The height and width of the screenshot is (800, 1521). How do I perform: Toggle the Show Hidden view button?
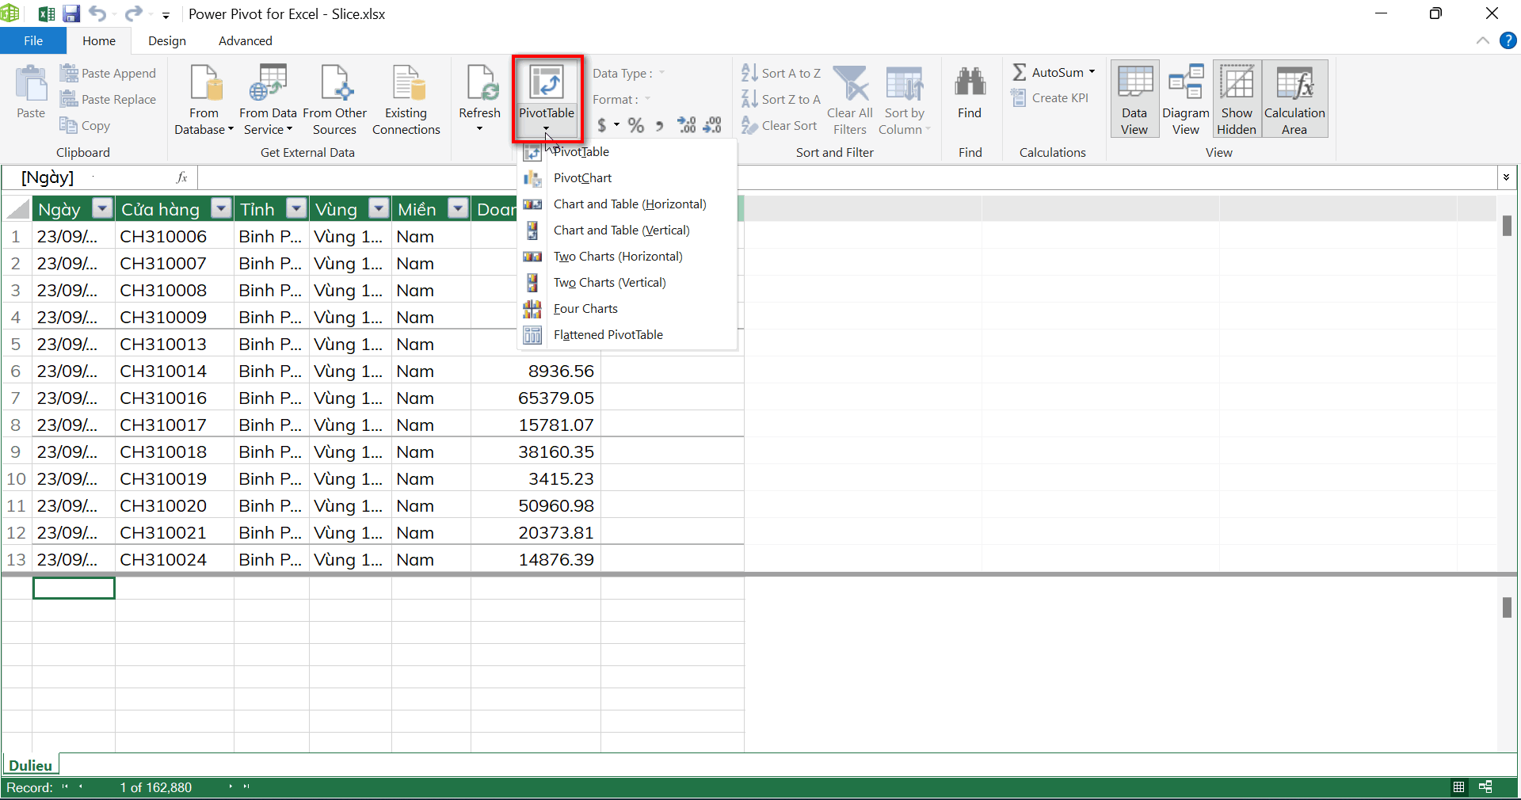point(1236,100)
